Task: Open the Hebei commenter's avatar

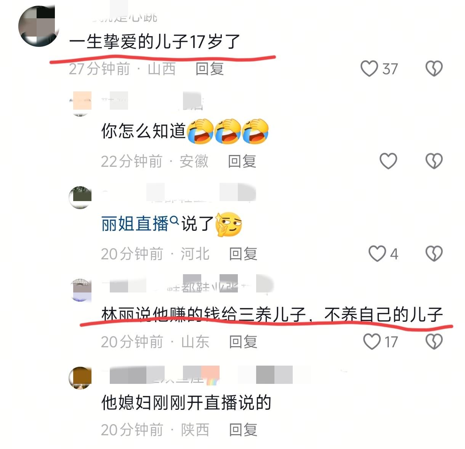Action: point(80,197)
